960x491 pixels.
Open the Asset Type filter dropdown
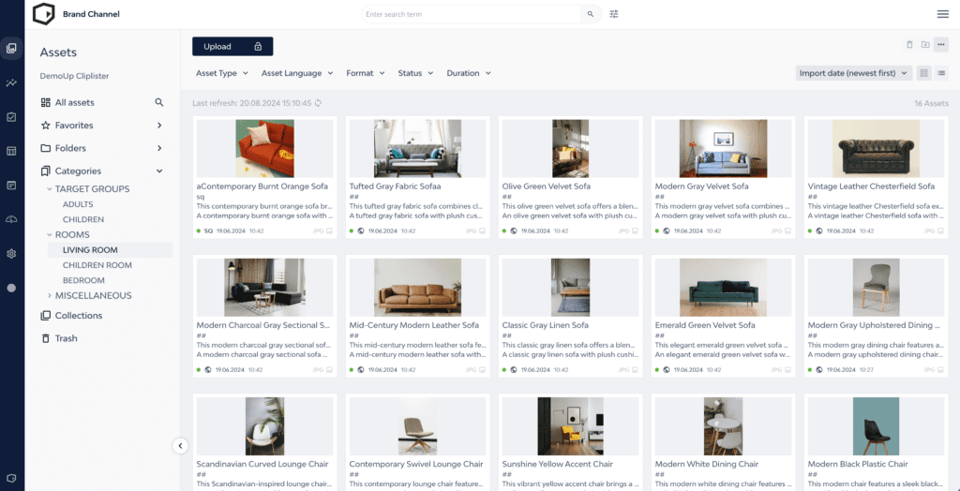[221, 73]
